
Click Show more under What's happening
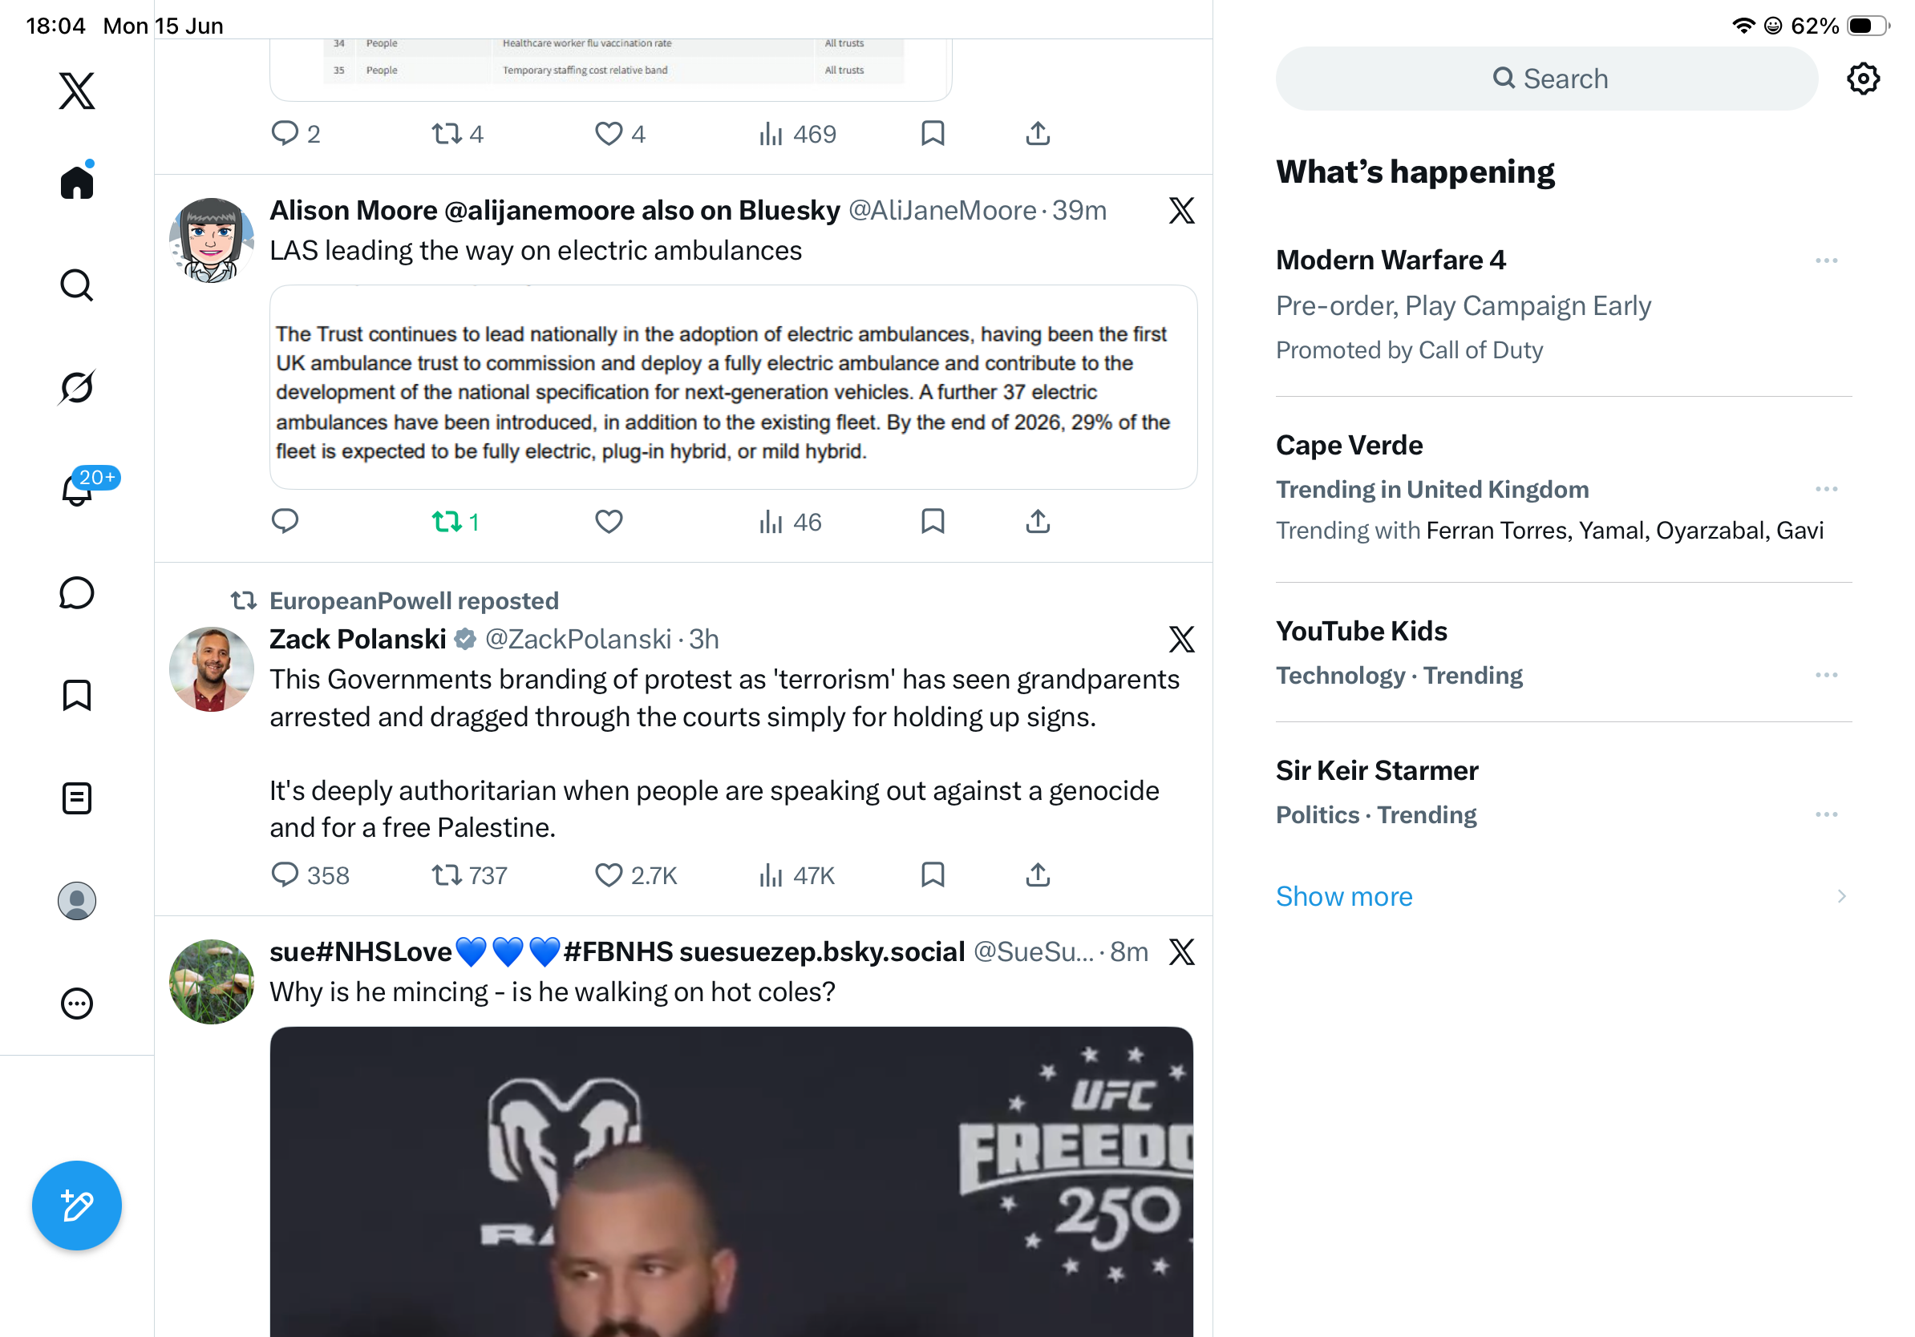(1344, 896)
